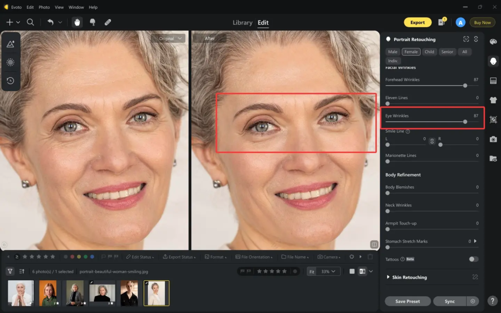The height and width of the screenshot is (313, 501).
Task: Click the Forehead Wrinkles slider handle
Action: pos(465,86)
